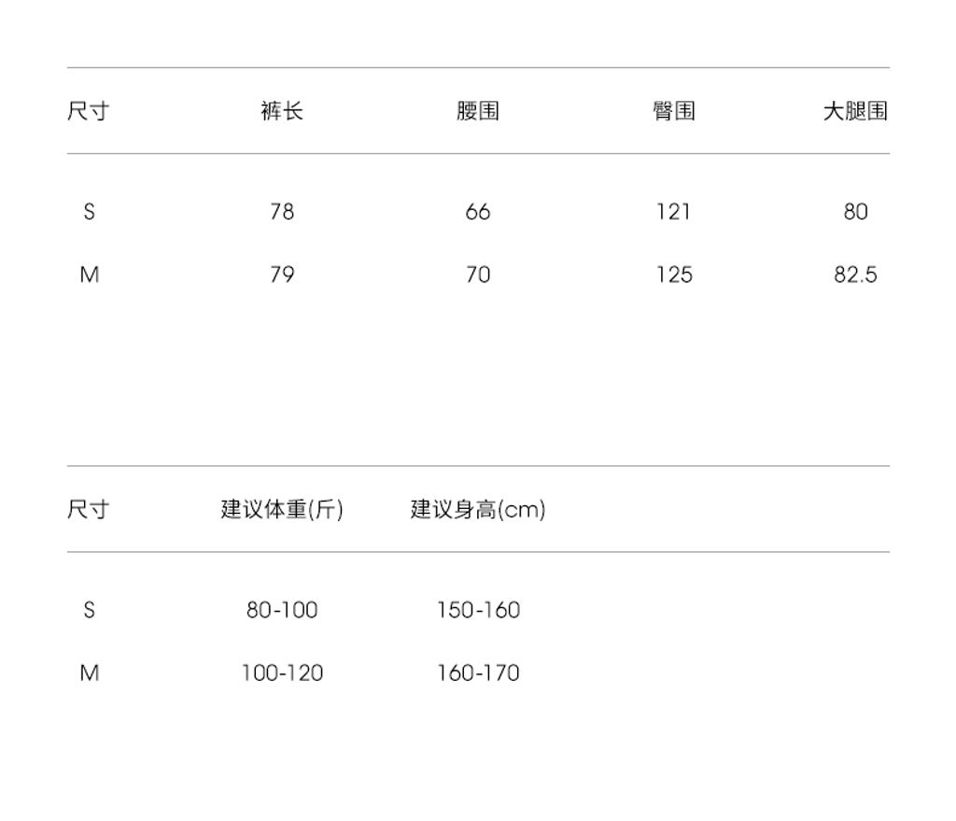Select the 臀围 column header
The height and width of the screenshot is (821, 956).
click(673, 111)
